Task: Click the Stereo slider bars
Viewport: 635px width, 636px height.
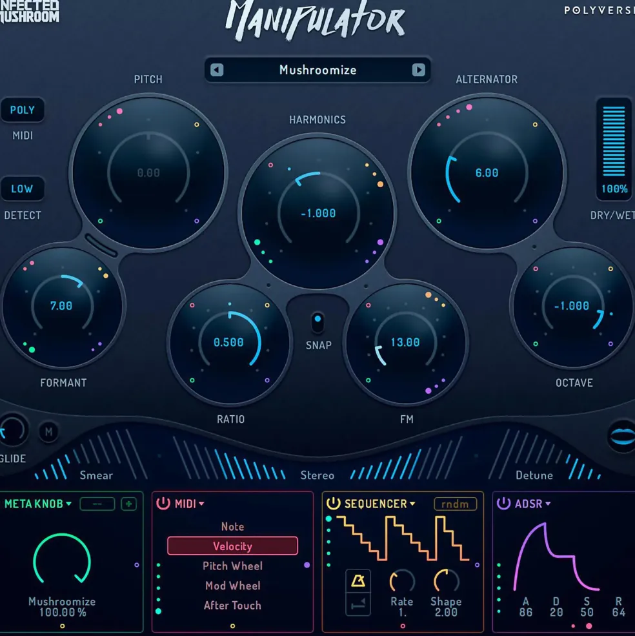Action: 317,458
